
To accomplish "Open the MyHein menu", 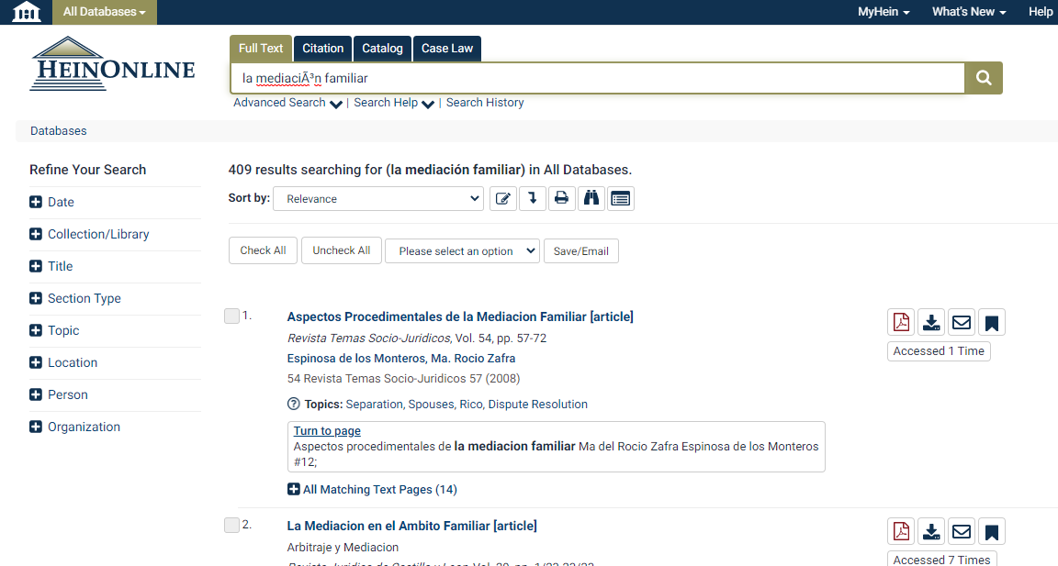I will point(884,12).
